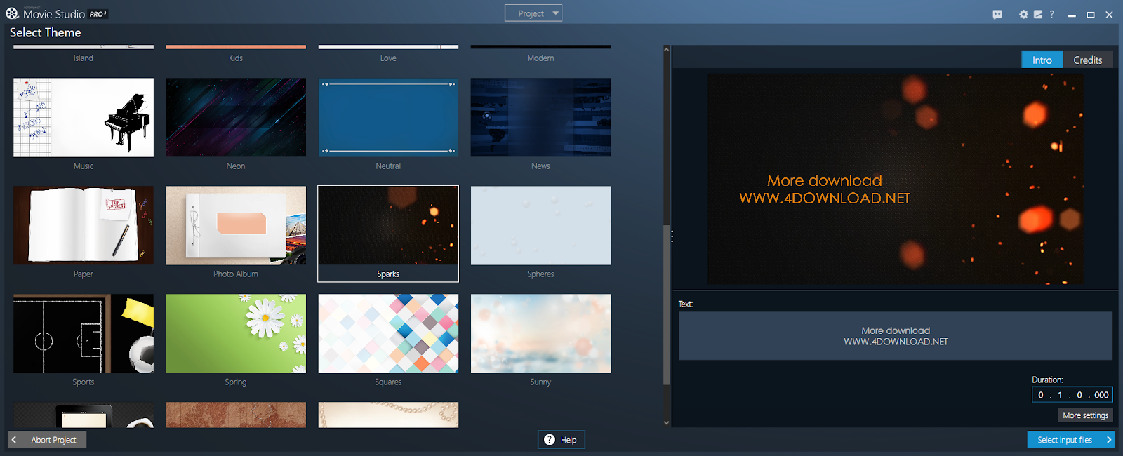1123x456 pixels.
Task: Click the Sparks intro preview image
Action: pos(895,179)
